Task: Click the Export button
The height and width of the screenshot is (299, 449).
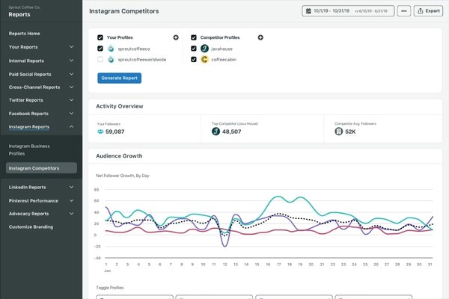Action: click(x=430, y=11)
